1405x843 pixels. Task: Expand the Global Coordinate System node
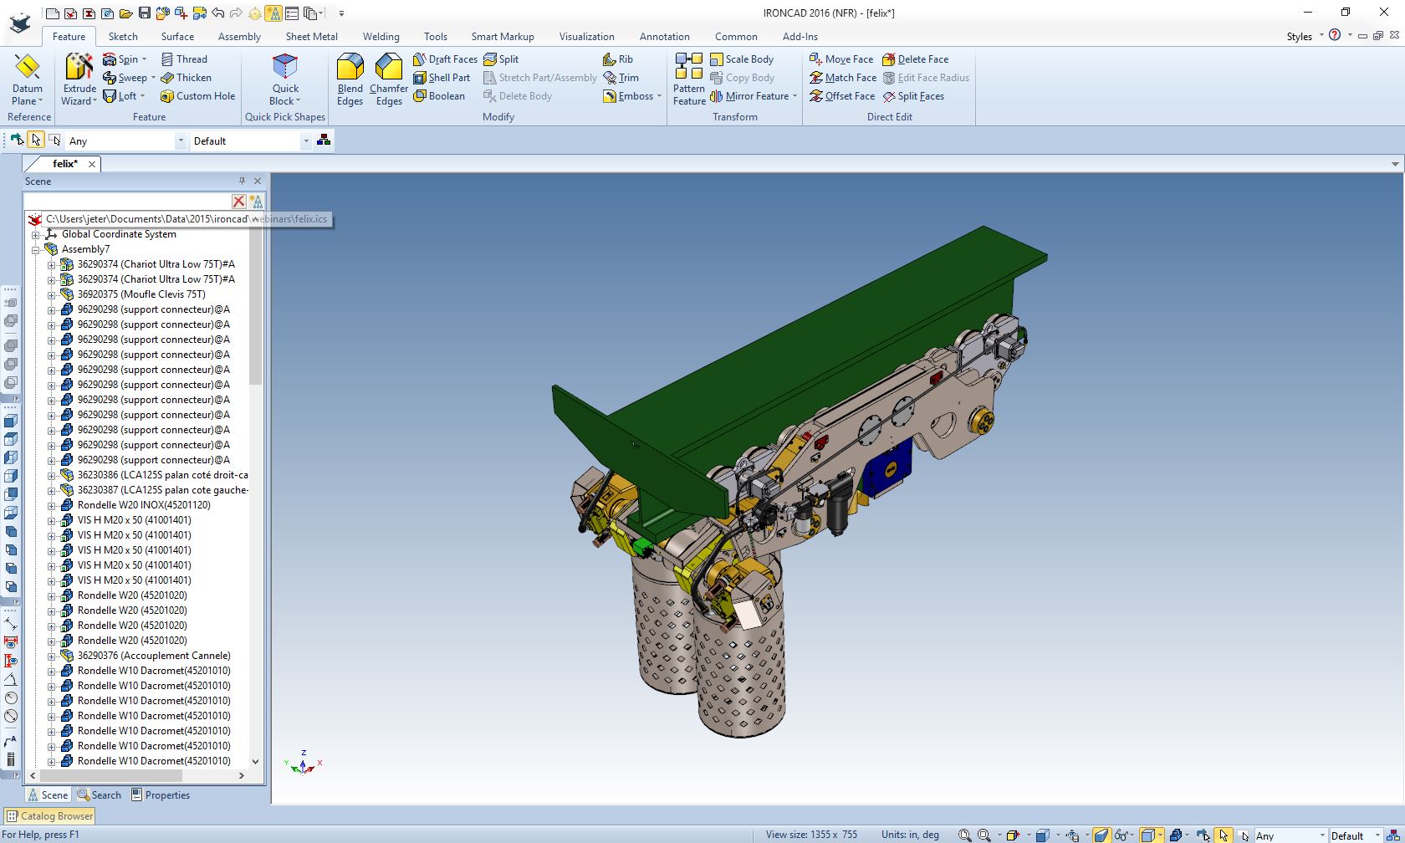point(36,234)
